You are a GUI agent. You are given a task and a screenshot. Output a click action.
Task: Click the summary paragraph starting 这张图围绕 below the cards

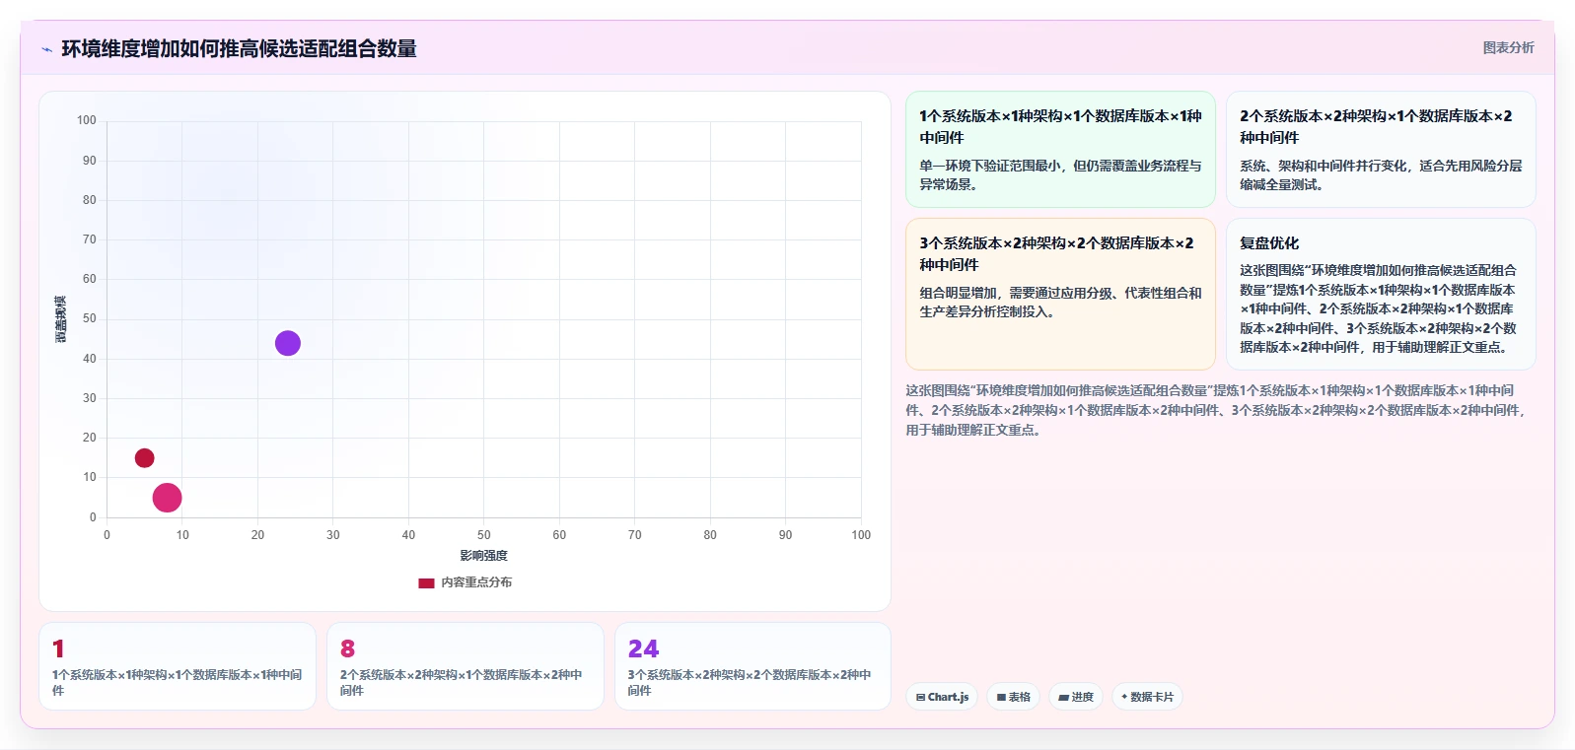[1217, 410]
